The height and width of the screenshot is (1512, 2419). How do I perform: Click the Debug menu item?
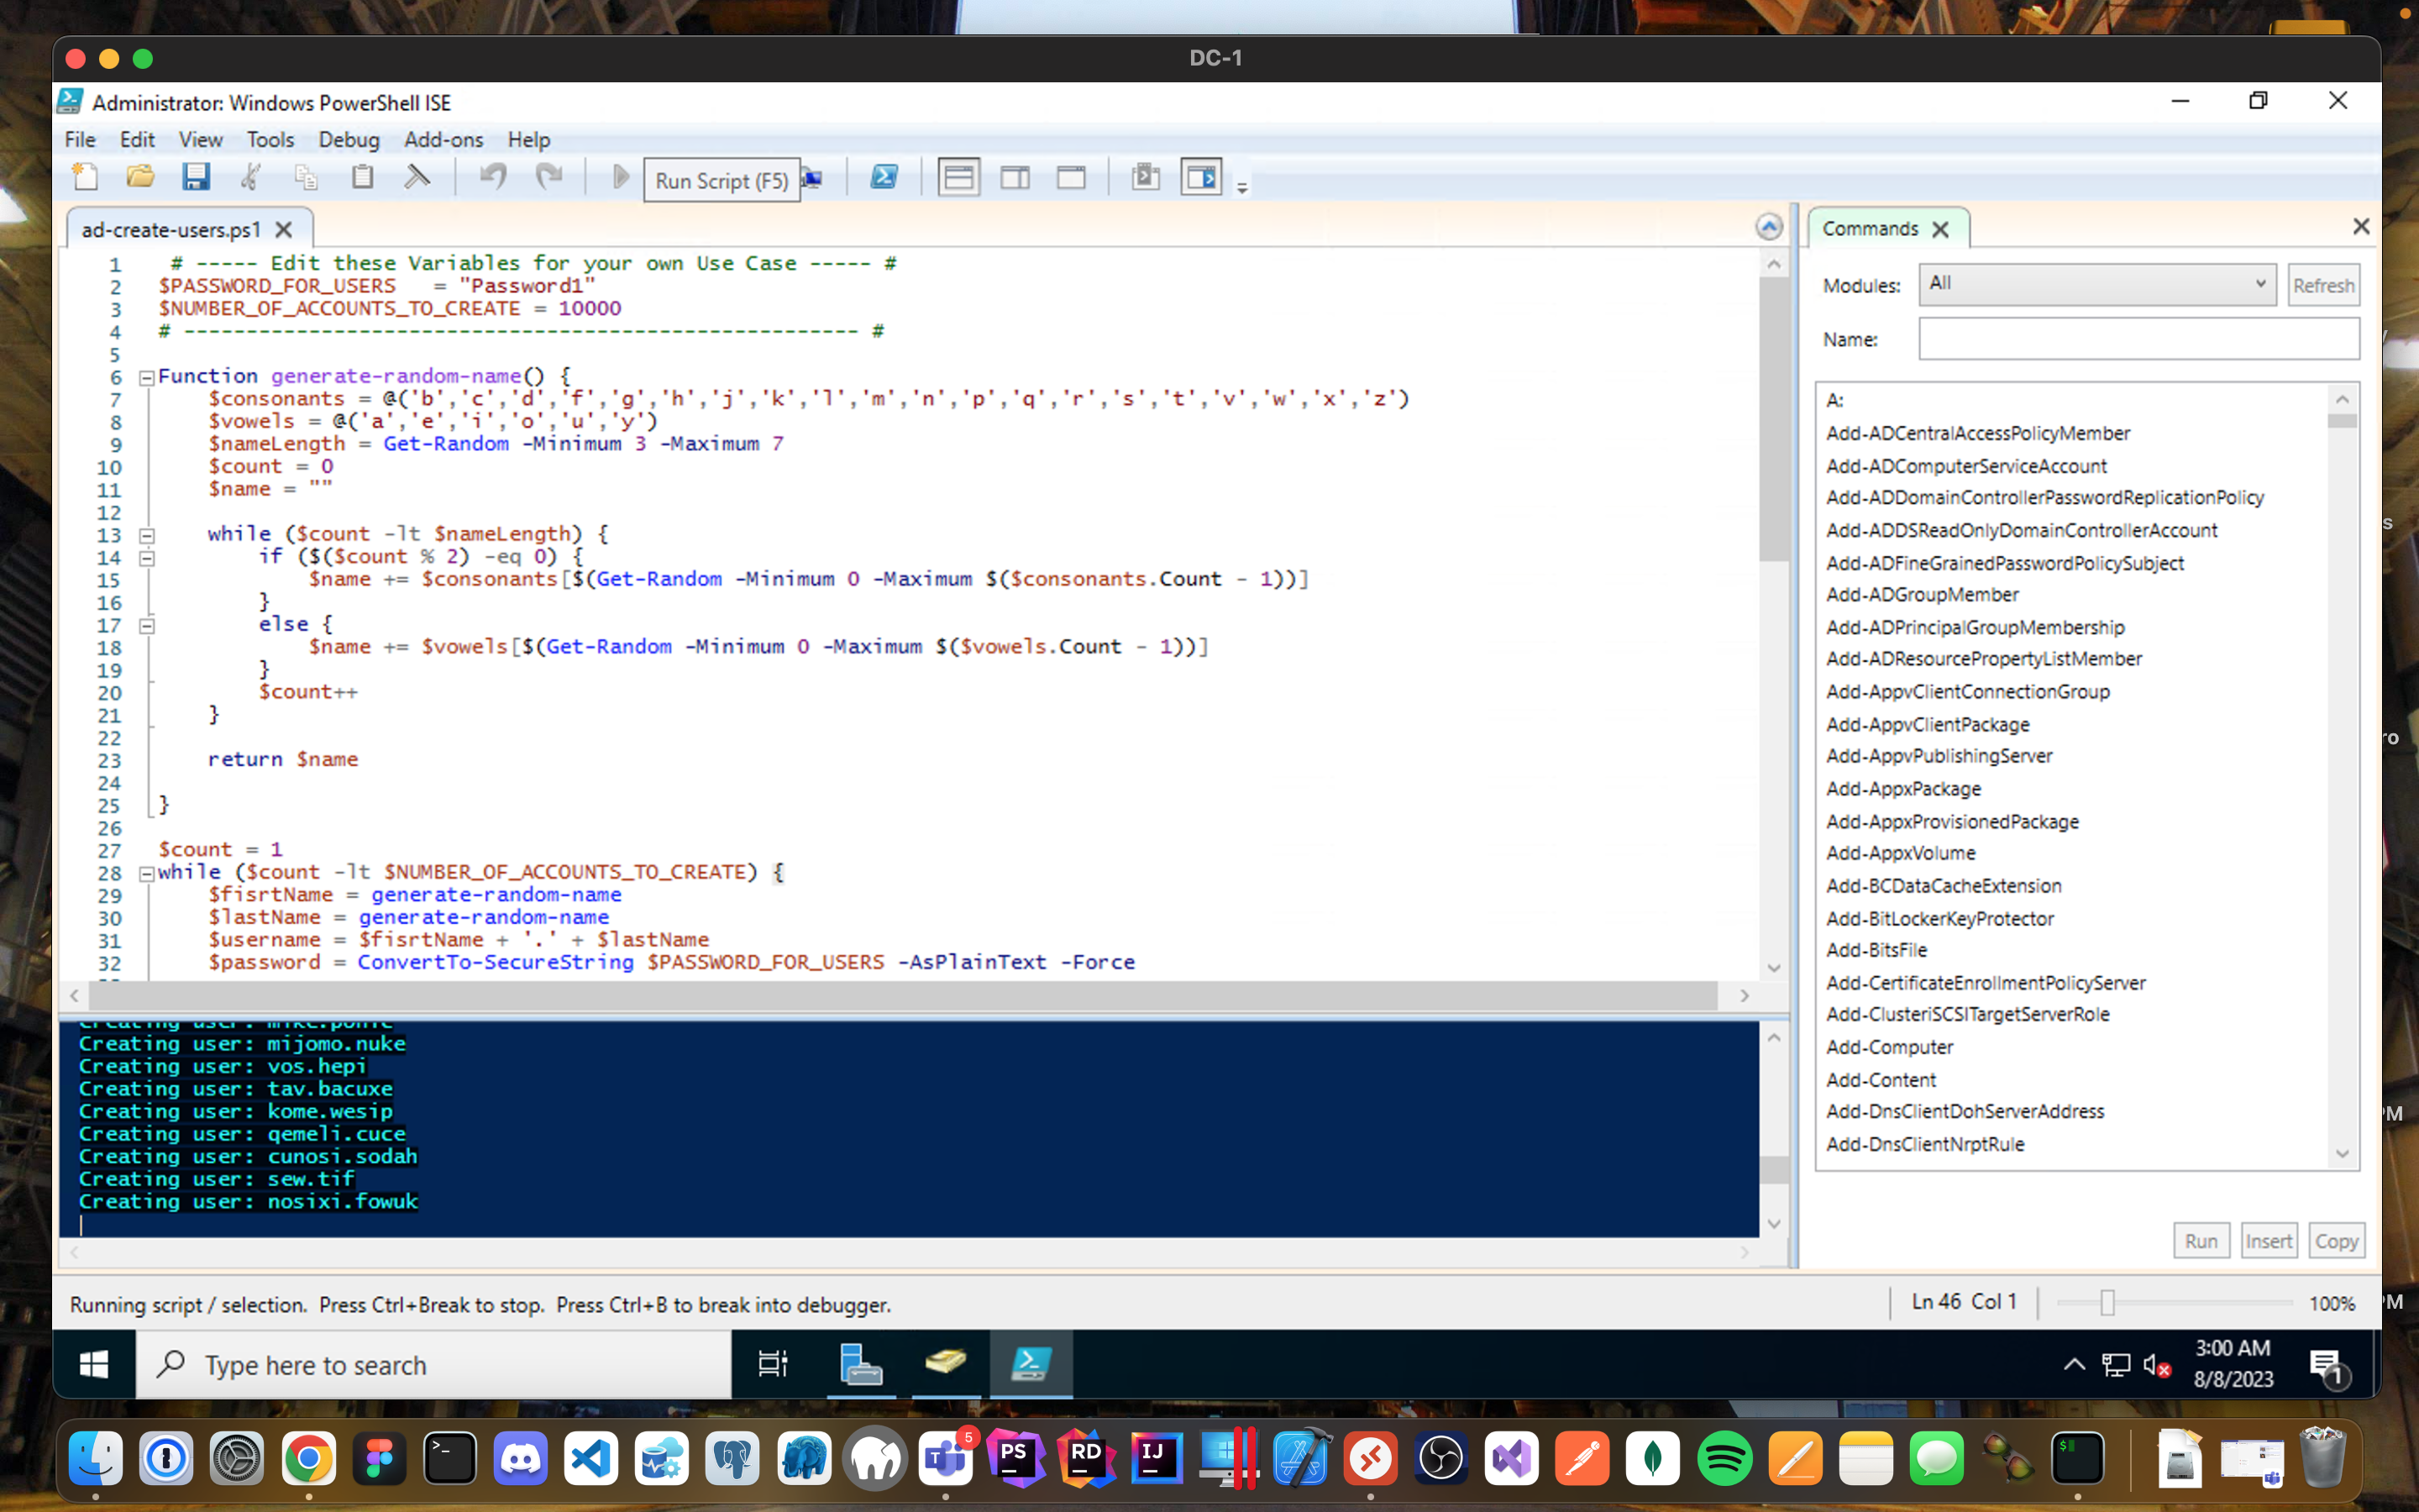(x=345, y=138)
